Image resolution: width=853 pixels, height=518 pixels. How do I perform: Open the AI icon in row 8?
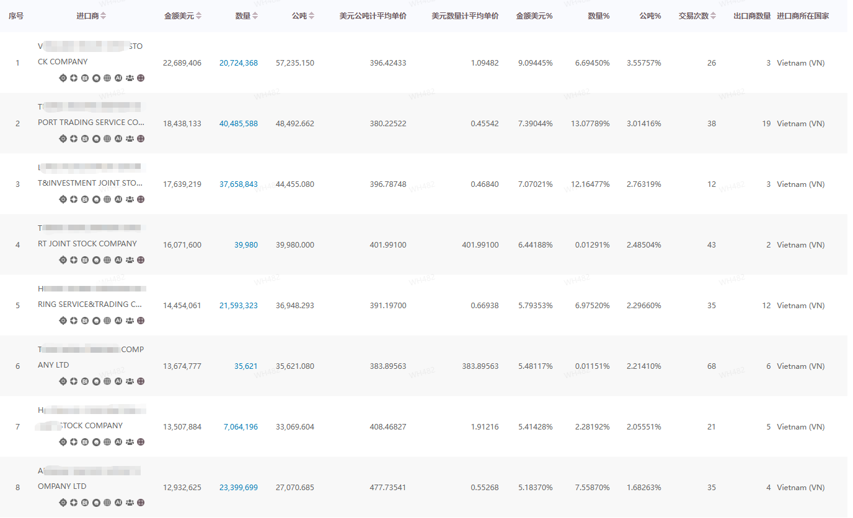click(118, 503)
